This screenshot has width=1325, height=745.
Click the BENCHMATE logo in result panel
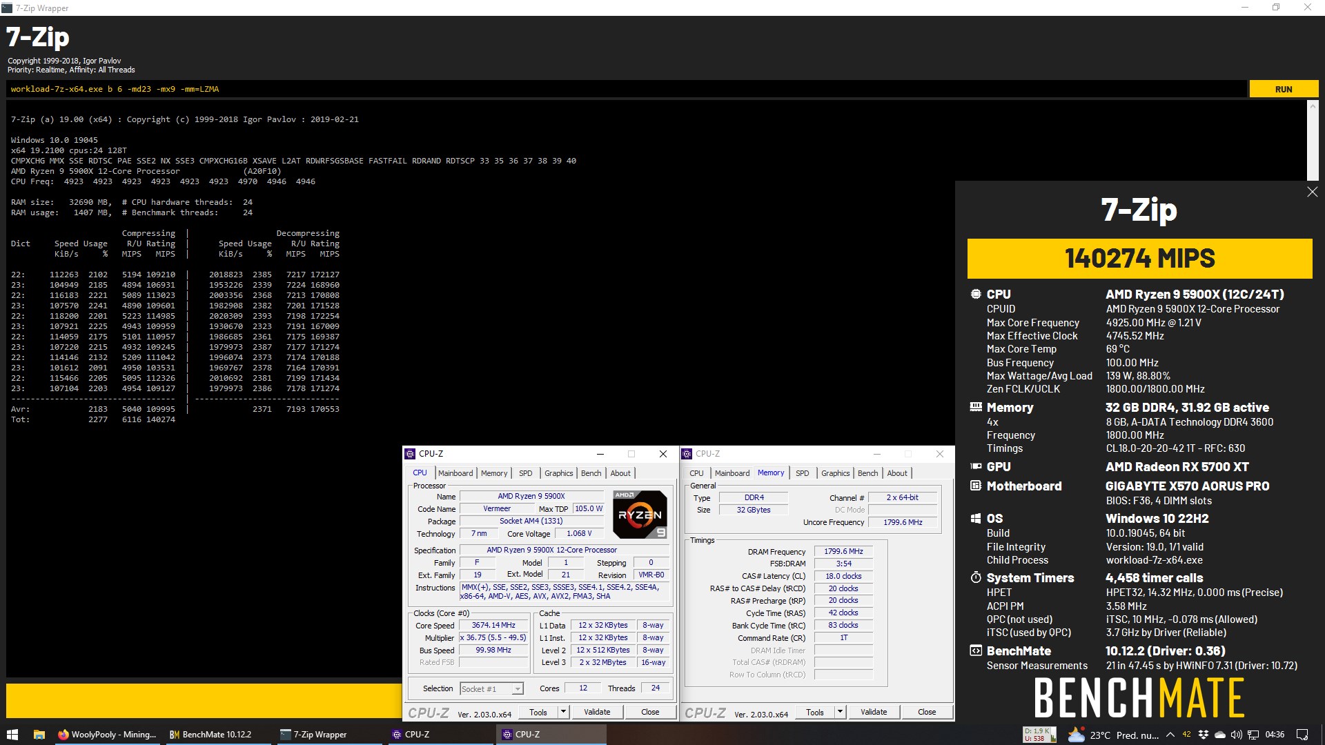1139,698
